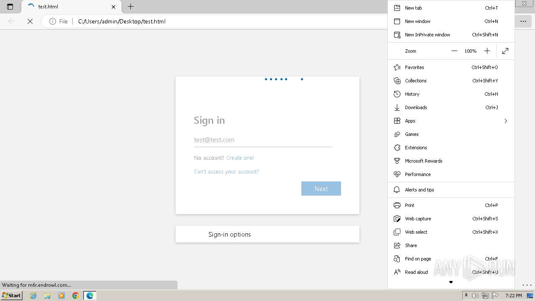Click the Zoom 100% value
This screenshot has width=535, height=301.
(x=470, y=51)
